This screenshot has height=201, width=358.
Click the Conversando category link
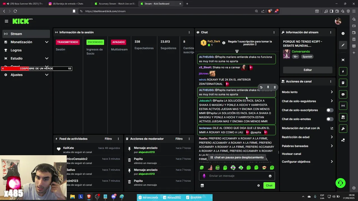pos(301,52)
